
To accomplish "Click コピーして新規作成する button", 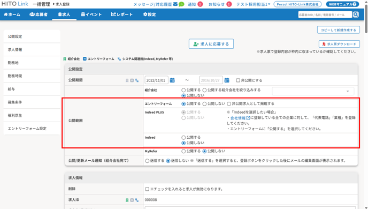I will pyautogui.click(x=339, y=30).
